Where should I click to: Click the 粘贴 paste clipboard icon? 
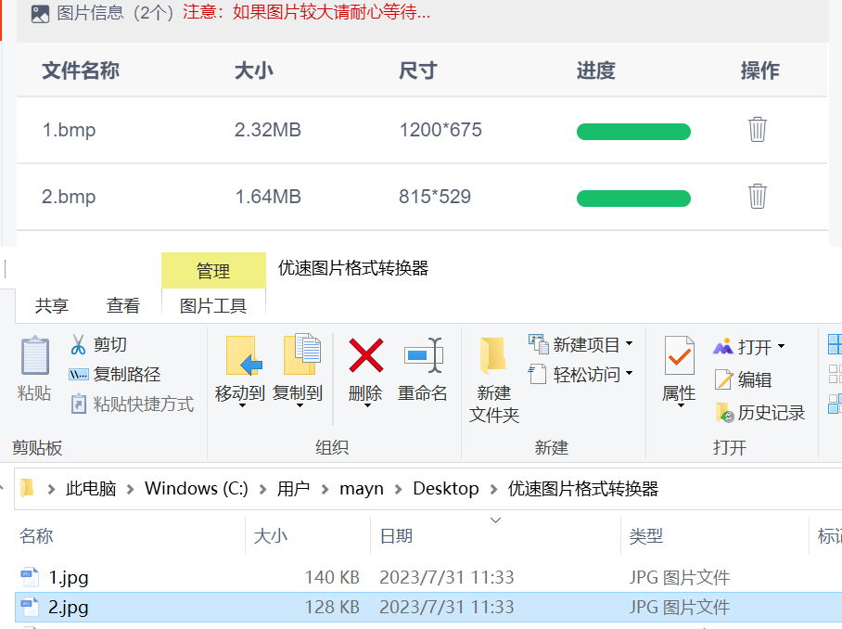click(x=35, y=355)
